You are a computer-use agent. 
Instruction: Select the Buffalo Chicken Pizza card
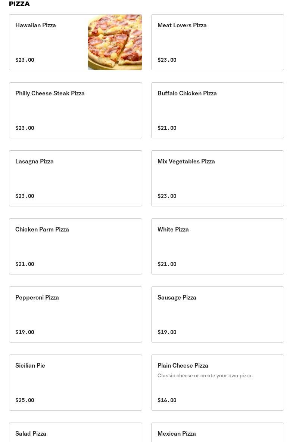click(x=217, y=110)
